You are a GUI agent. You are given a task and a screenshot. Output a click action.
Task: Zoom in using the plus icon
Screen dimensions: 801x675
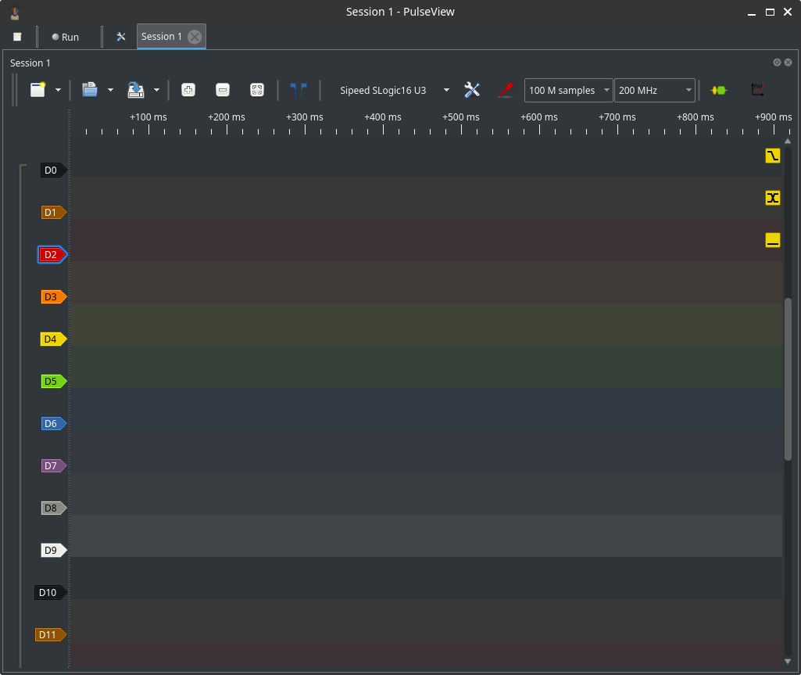[188, 90]
